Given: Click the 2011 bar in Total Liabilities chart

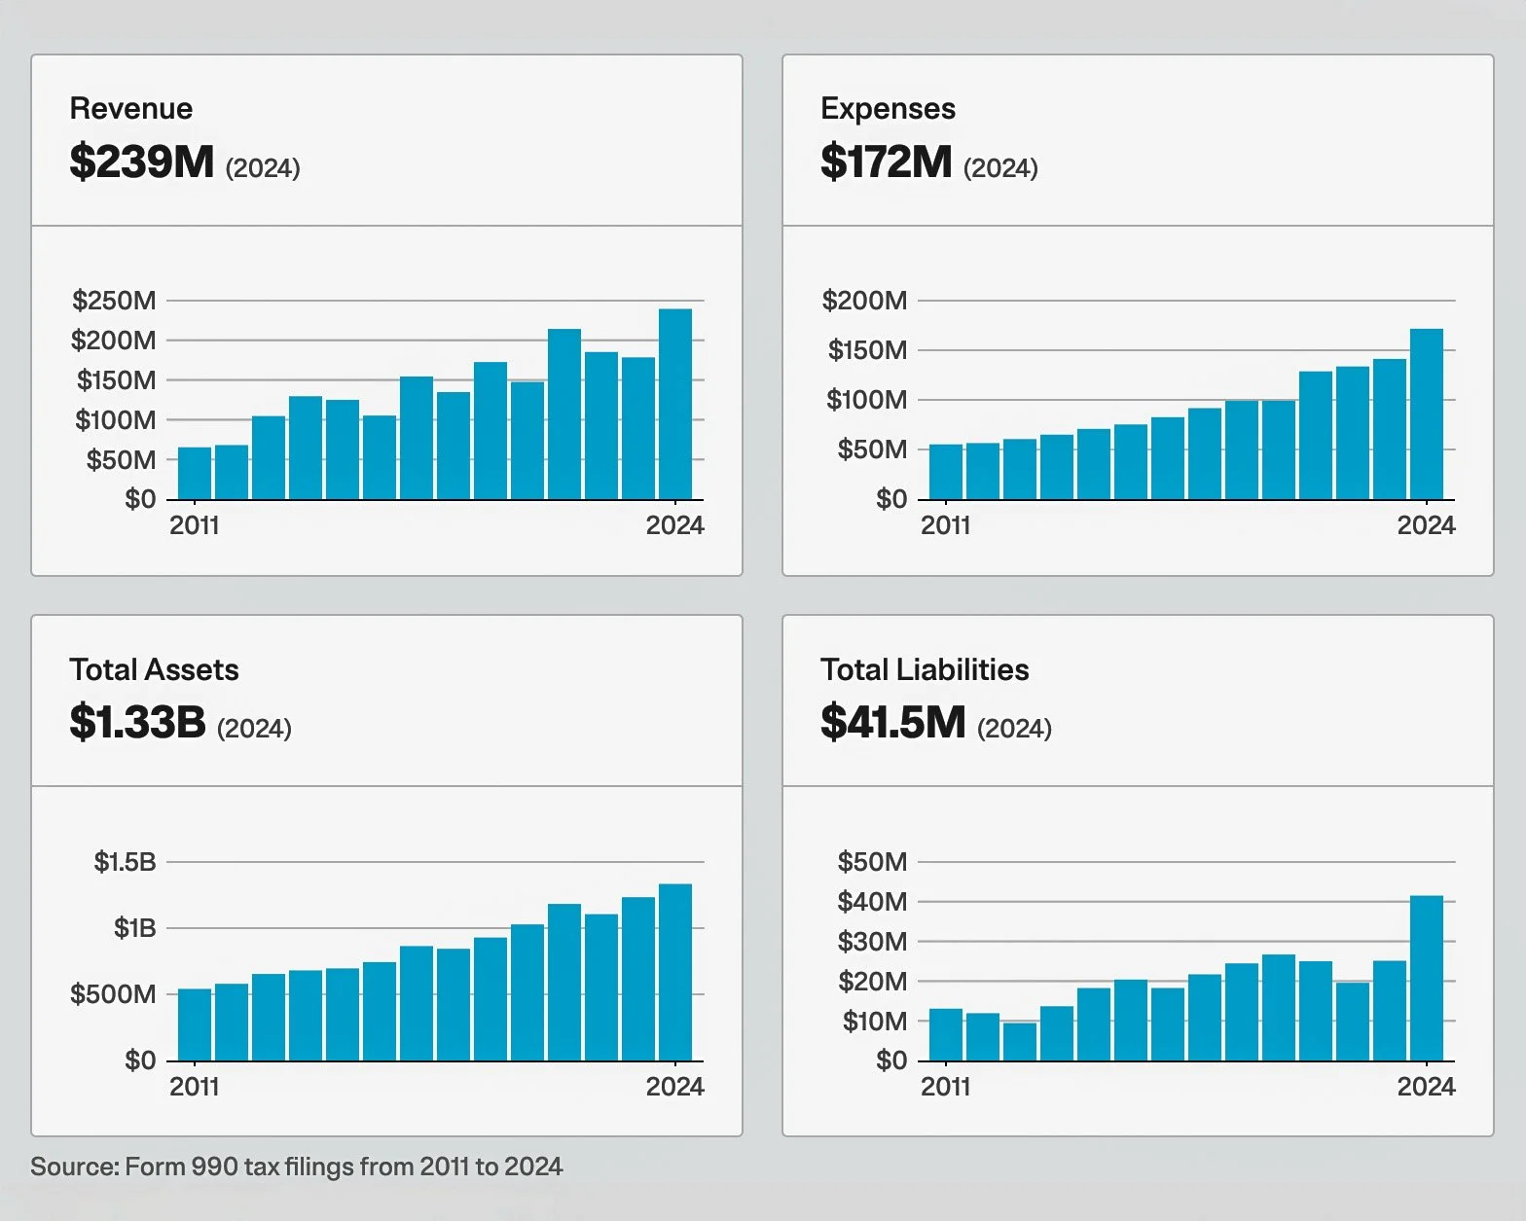Looking at the screenshot, I should click(946, 1035).
